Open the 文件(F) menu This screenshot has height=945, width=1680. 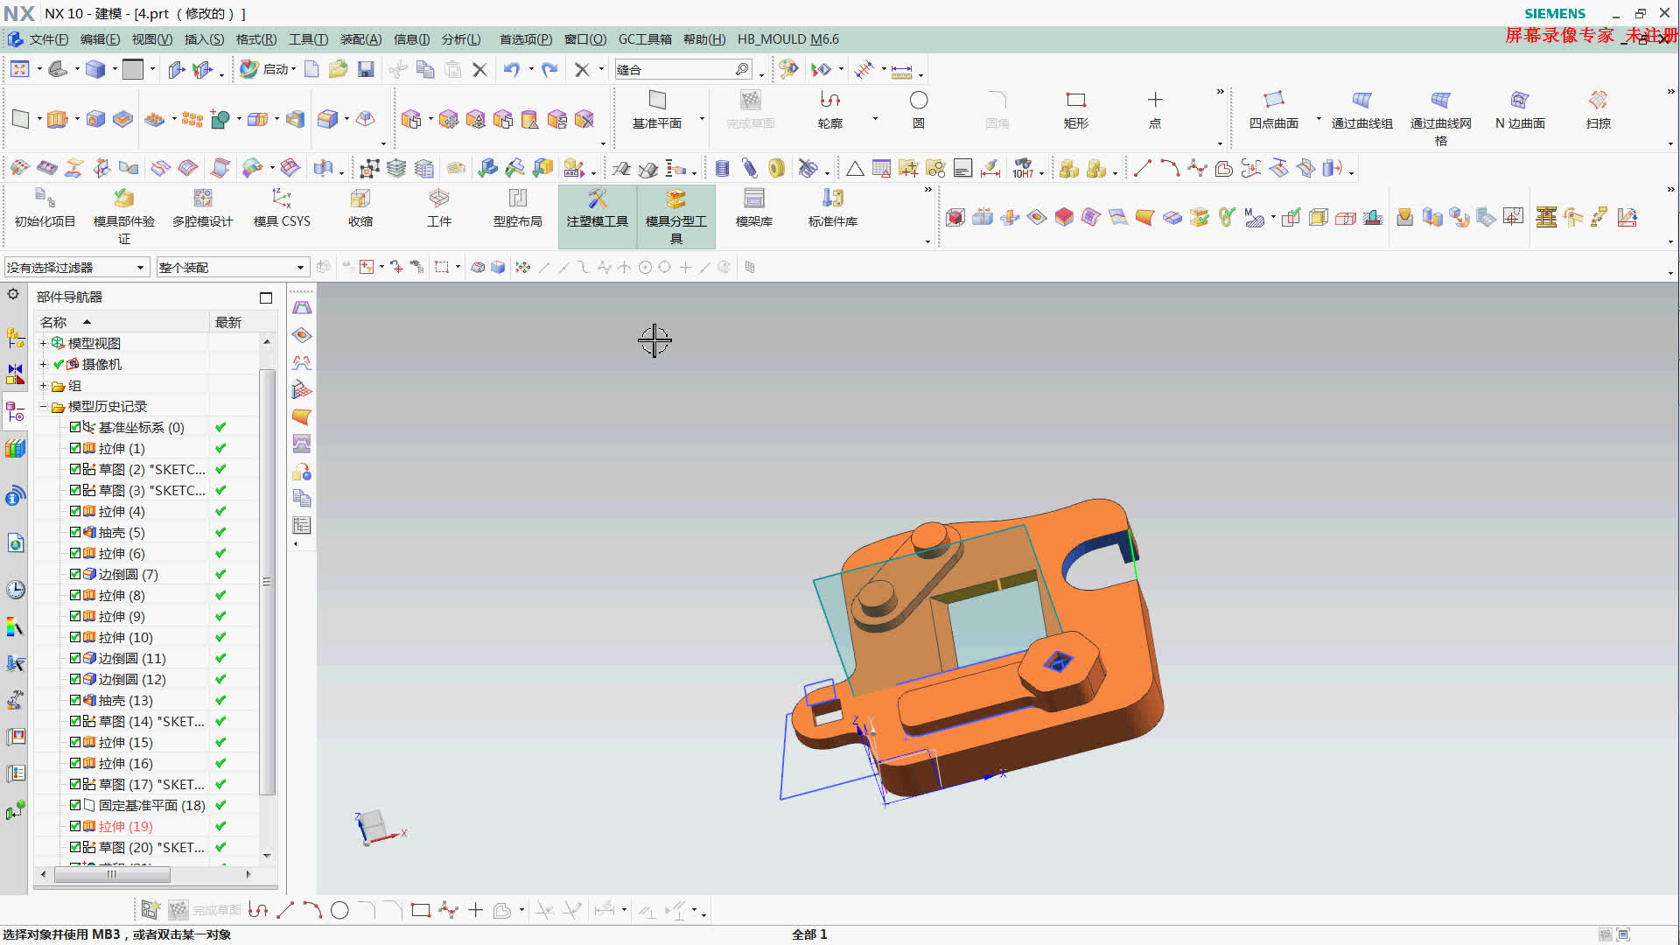pos(47,39)
